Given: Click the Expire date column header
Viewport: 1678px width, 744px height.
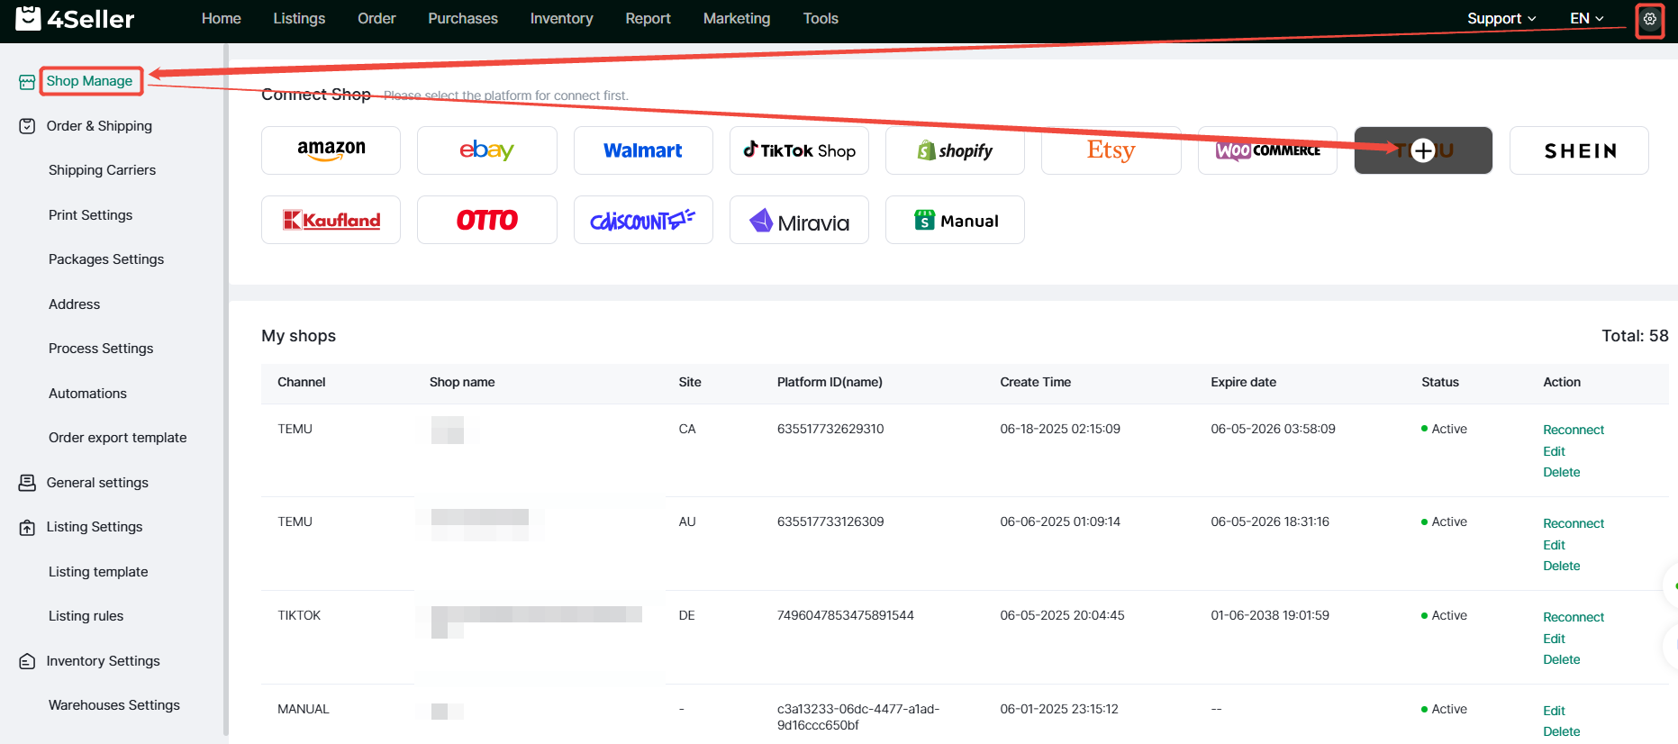Looking at the screenshot, I should click(1243, 382).
